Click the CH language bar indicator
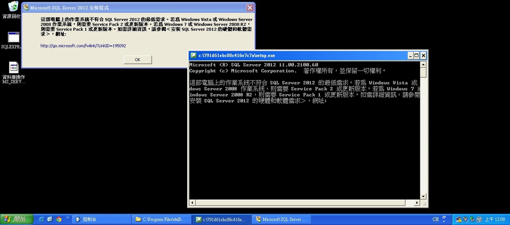 tap(435, 220)
